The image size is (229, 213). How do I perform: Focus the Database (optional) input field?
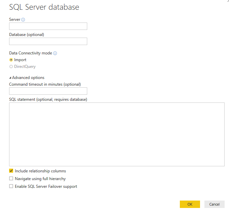(48, 41)
